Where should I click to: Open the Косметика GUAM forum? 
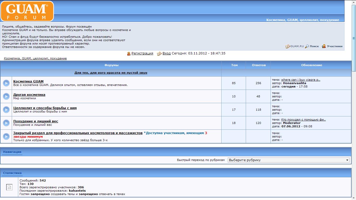(28, 81)
